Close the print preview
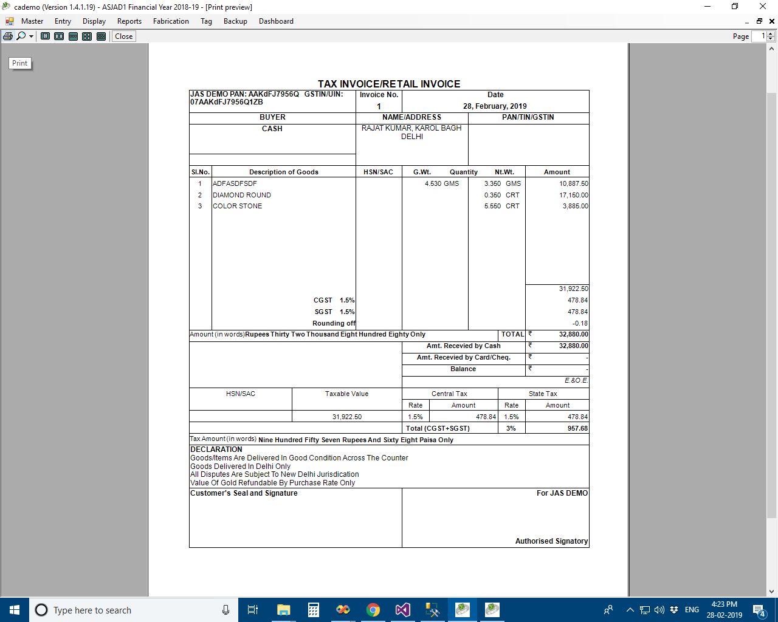778x622 pixels. 124,36
